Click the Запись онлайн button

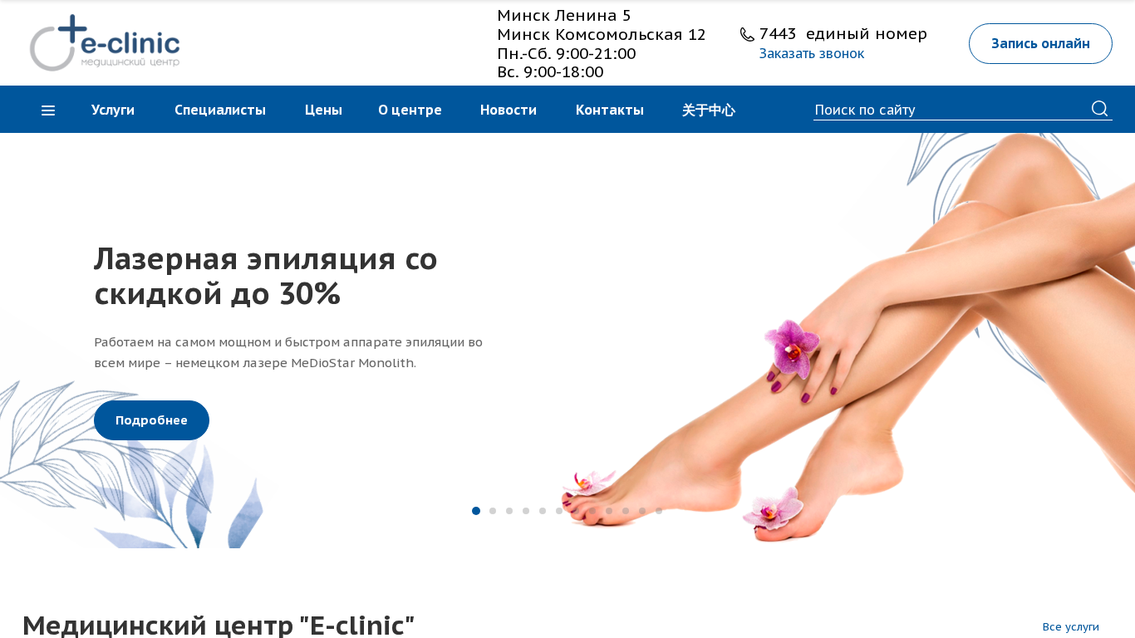coord(1040,44)
